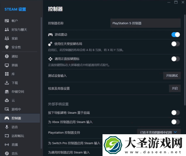Enable 使用任天堂按键布局 toggle
186x156 pixels.
[x=176, y=44]
